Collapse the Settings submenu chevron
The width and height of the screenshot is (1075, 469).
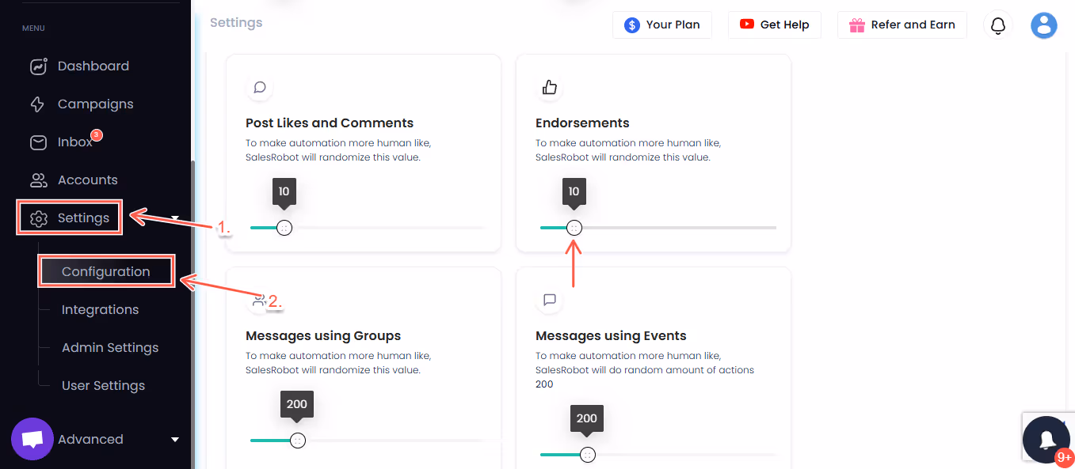click(174, 217)
